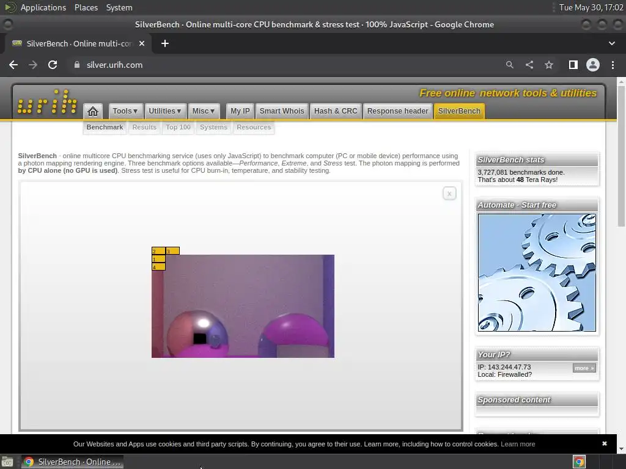Click the gears advertisement image
Image resolution: width=626 pixels, height=469 pixels.
coord(537,272)
